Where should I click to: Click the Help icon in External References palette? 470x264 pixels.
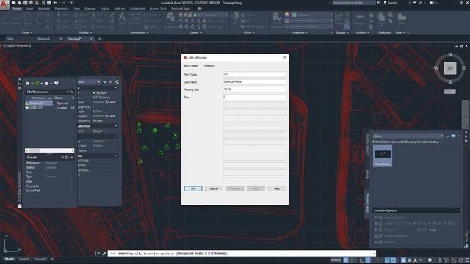(56, 83)
